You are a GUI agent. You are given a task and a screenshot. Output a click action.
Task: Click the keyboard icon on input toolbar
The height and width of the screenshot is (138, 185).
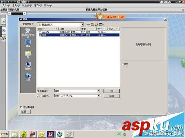pyautogui.click(x=114, y=17)
